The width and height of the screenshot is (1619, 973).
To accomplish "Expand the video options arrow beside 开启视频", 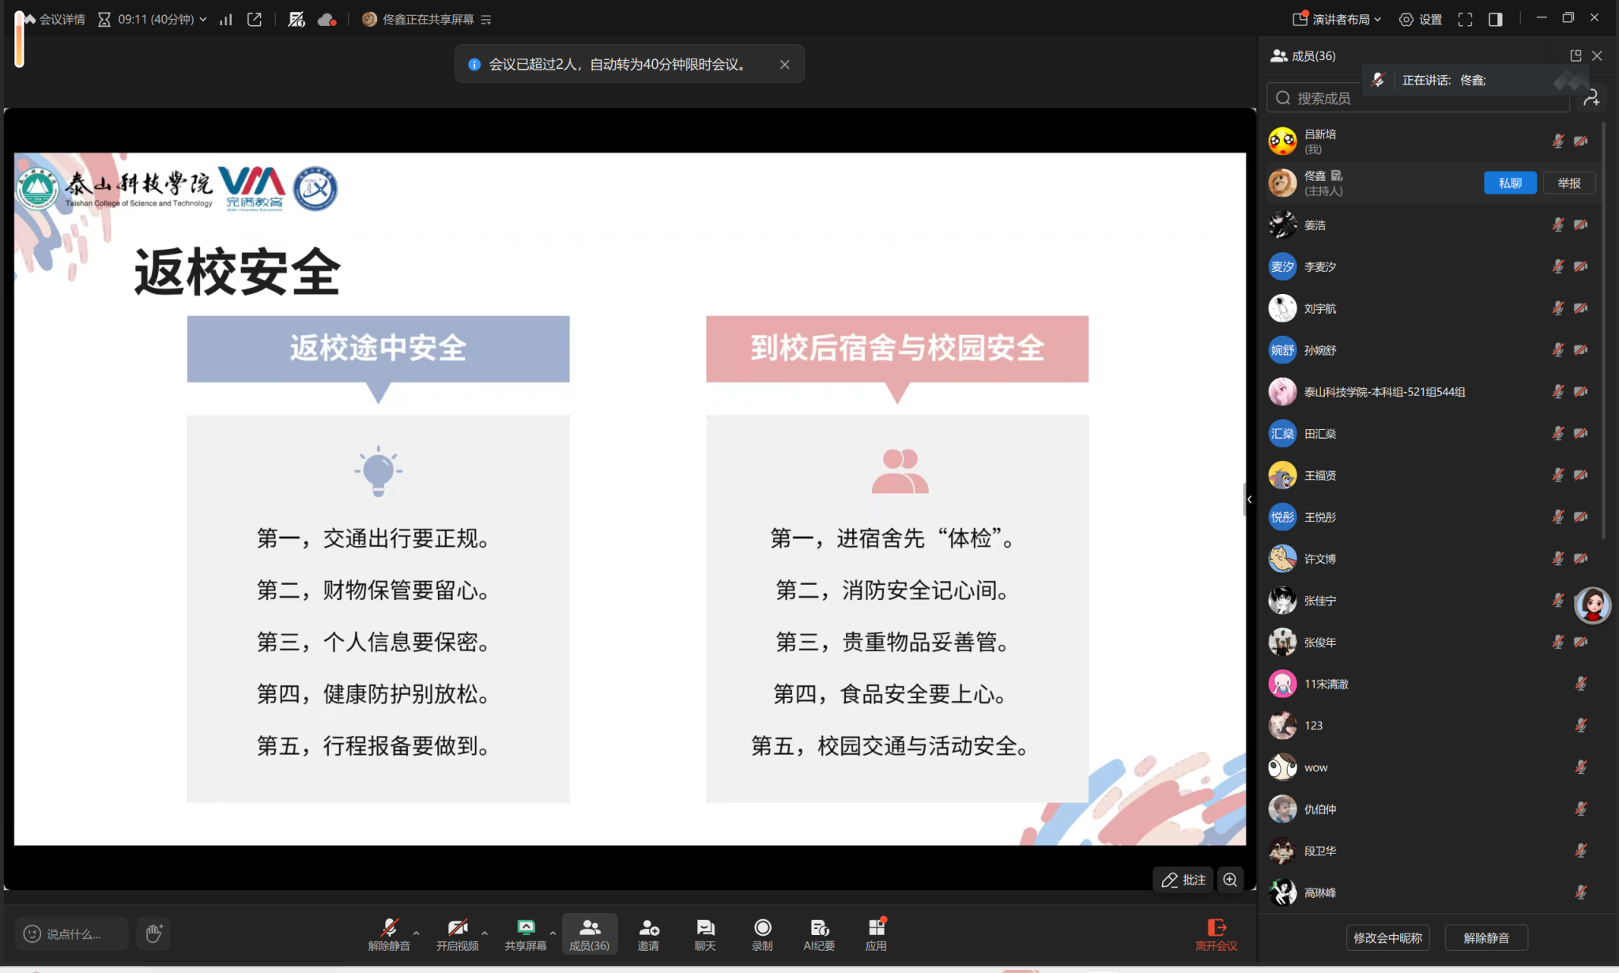I will pos(485,933).
